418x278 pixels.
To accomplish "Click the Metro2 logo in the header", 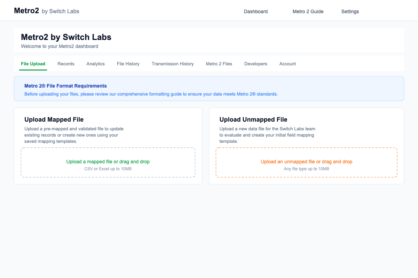I will pyautogui.click(x=26, y=11).
